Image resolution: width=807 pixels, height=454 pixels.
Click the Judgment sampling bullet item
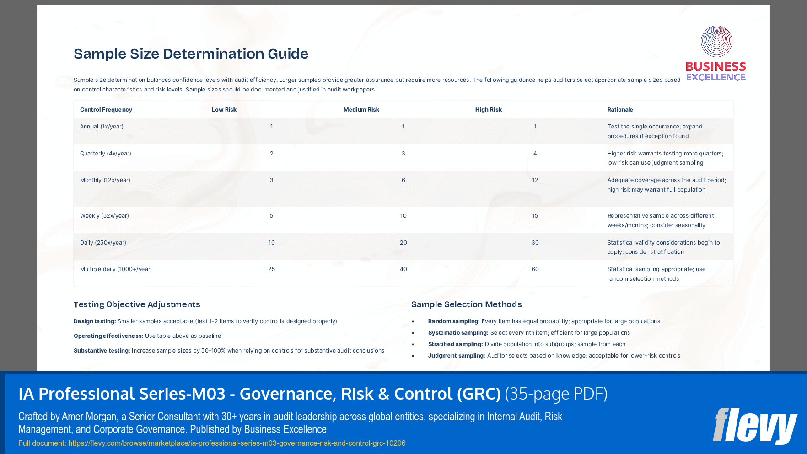554,355
